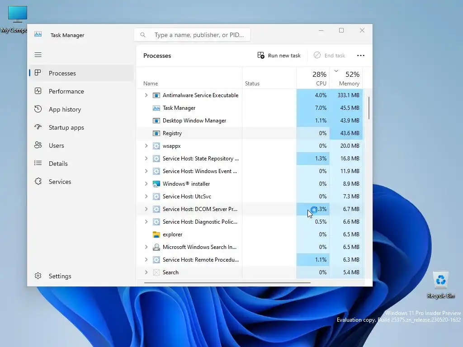Expand Microsoft Windows Search Indexer row
Viewport: 463px width, 347px height.
146,247
